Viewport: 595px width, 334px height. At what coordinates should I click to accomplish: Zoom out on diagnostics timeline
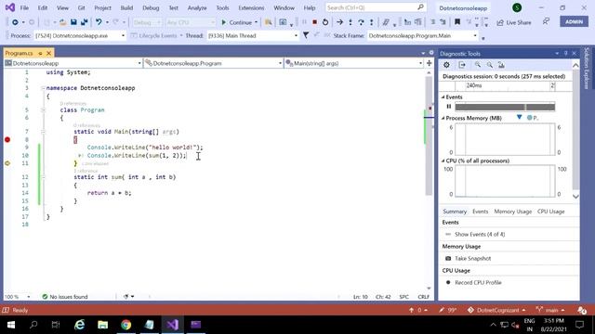(x=490, y=65)
